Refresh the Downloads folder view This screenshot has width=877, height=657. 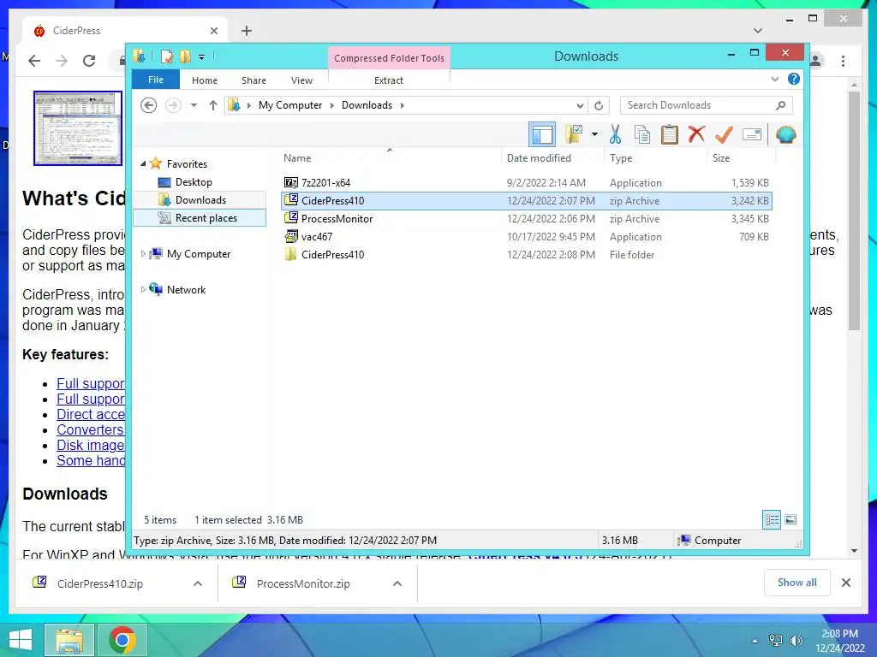pos(599,105)
